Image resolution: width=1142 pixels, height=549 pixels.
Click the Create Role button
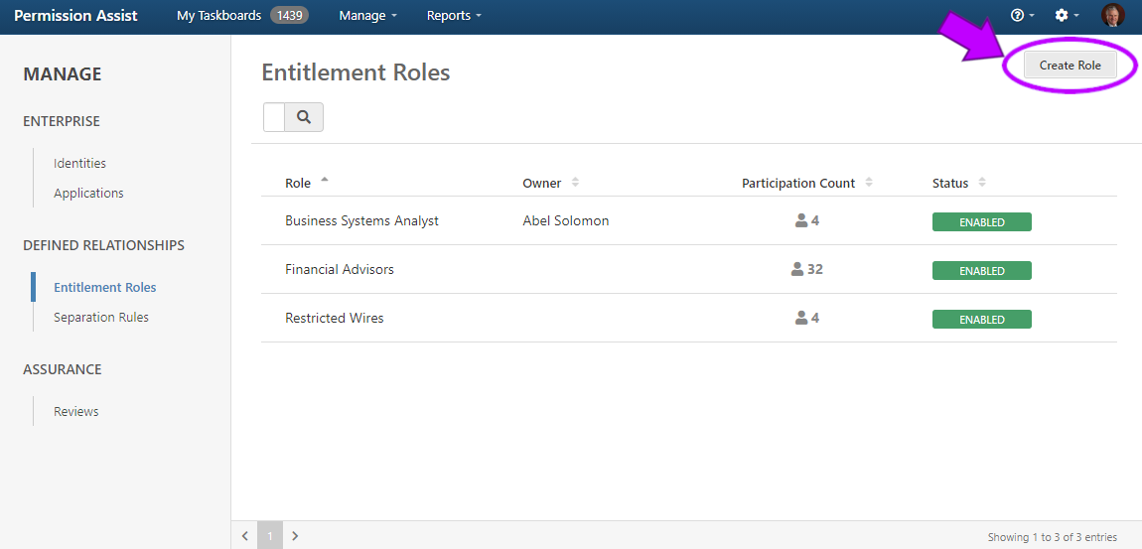1070,66
